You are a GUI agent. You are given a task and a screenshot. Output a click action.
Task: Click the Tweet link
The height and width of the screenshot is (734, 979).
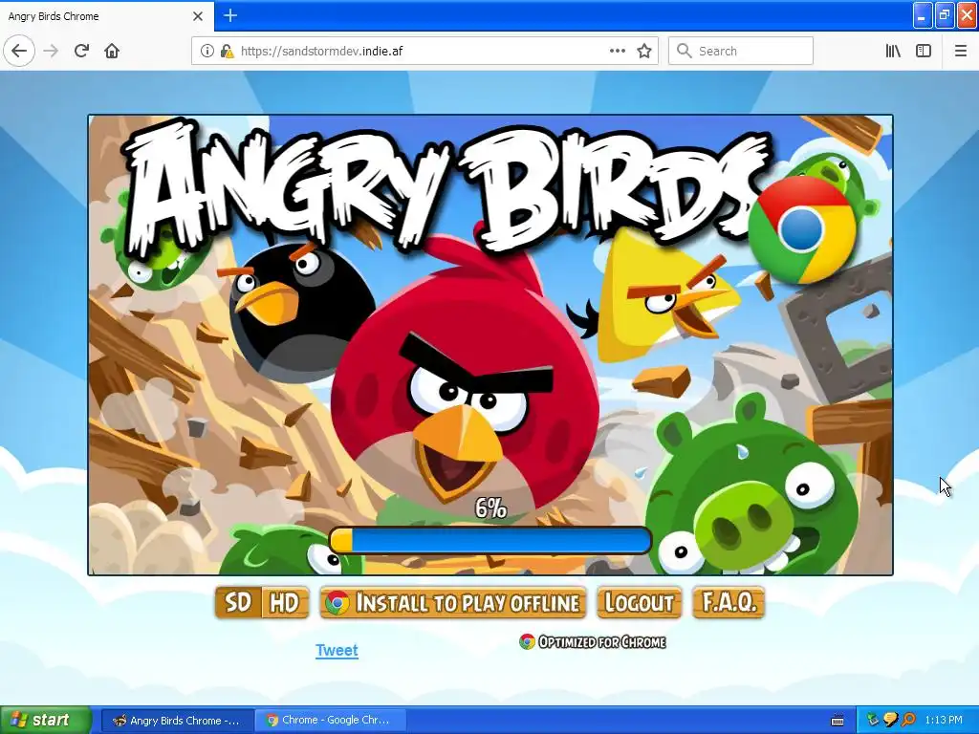click(x=337, y=650)
